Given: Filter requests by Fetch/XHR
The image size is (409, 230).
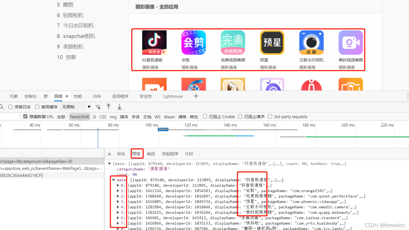Looking at the screenshot, I should click(x=80, y=117).
